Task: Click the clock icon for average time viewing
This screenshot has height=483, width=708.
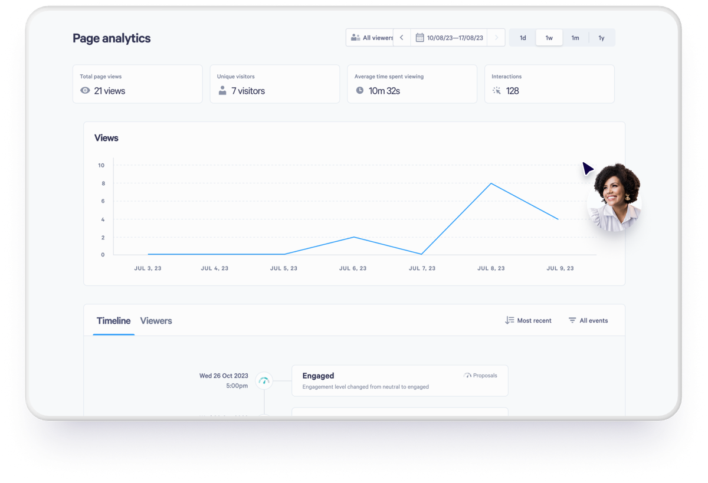Action: [x=359, y=90]
